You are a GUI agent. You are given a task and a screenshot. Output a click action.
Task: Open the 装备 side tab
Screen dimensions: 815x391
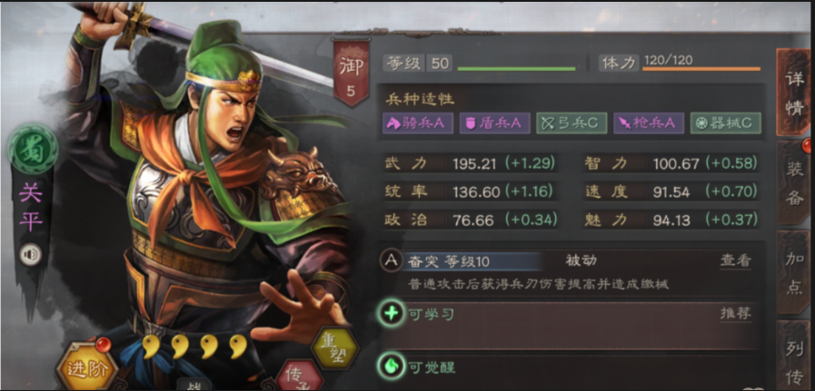pos(795,182)
